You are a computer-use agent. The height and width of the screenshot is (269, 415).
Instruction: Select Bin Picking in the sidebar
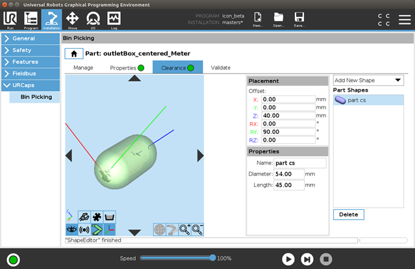click(x=34, y=97)
